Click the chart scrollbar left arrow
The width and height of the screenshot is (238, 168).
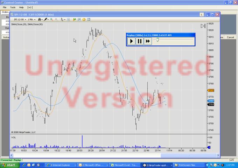click(12, 155)
